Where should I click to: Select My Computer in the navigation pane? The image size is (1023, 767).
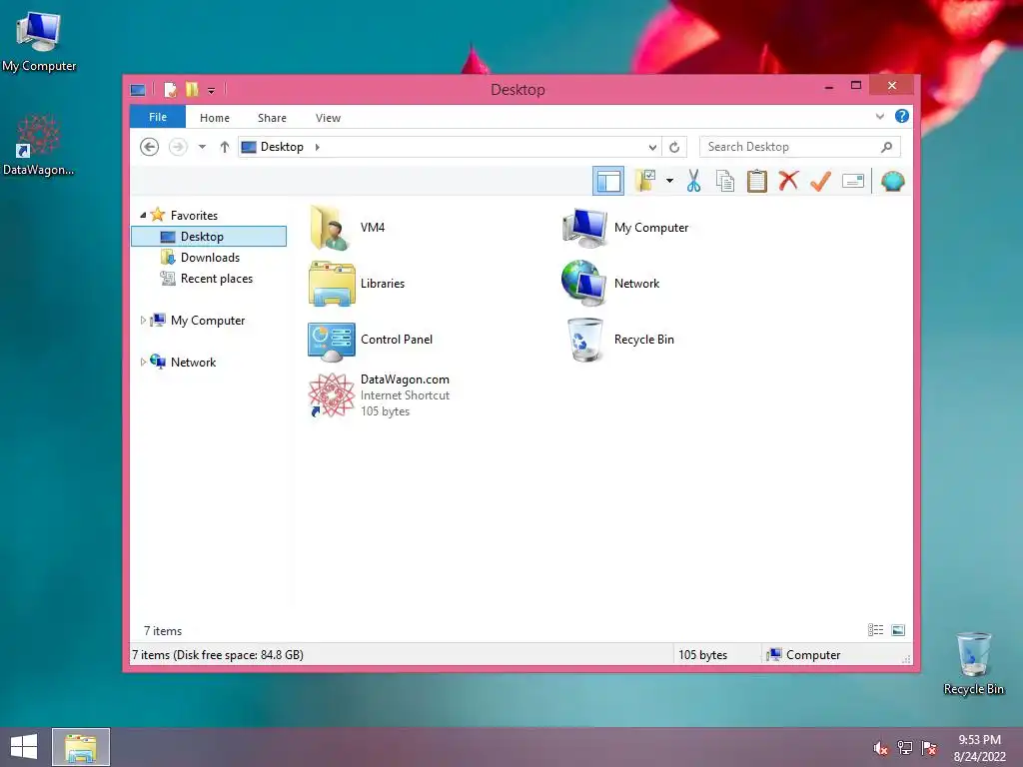(208, 321)
